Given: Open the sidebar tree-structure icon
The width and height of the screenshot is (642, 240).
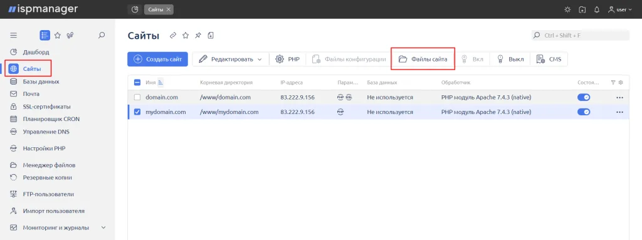Looking at the screenshot, I should pos(70,35).
